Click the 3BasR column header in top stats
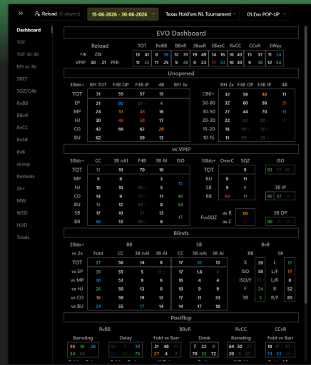This screenshot has width=311, height=365. [199, 46]
